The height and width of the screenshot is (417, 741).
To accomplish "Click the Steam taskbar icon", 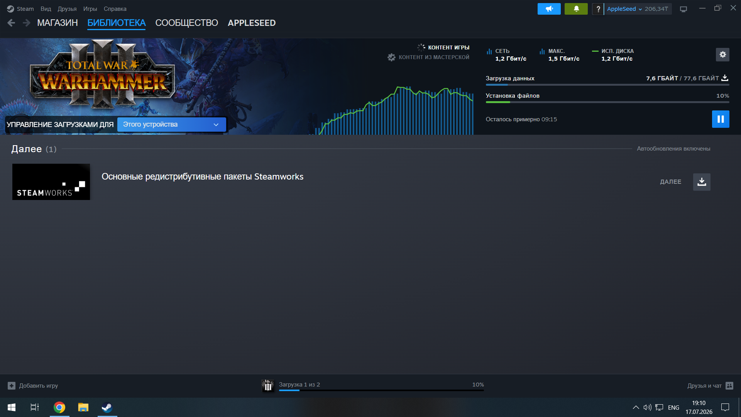I will click(x=107, y=407).
